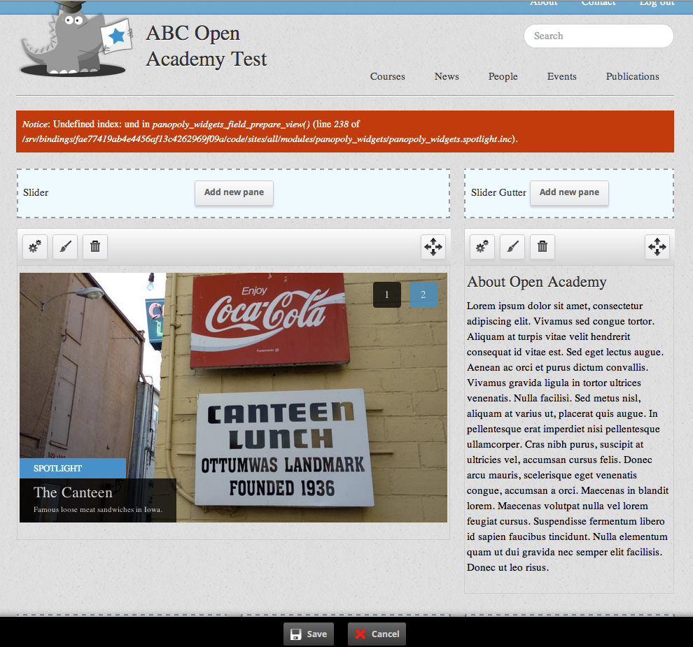Delete Slider pane with trash icon
Screen dimensions: 693x647
click(x=95, y=246)
